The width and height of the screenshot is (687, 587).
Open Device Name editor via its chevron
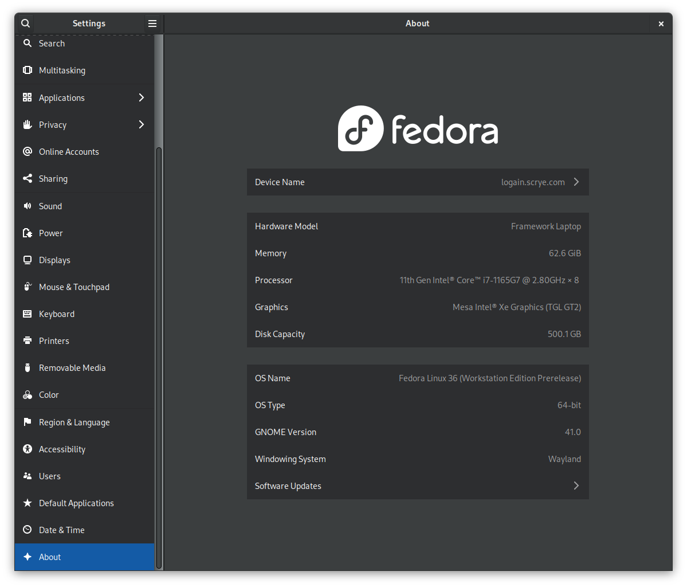[576, 182]
